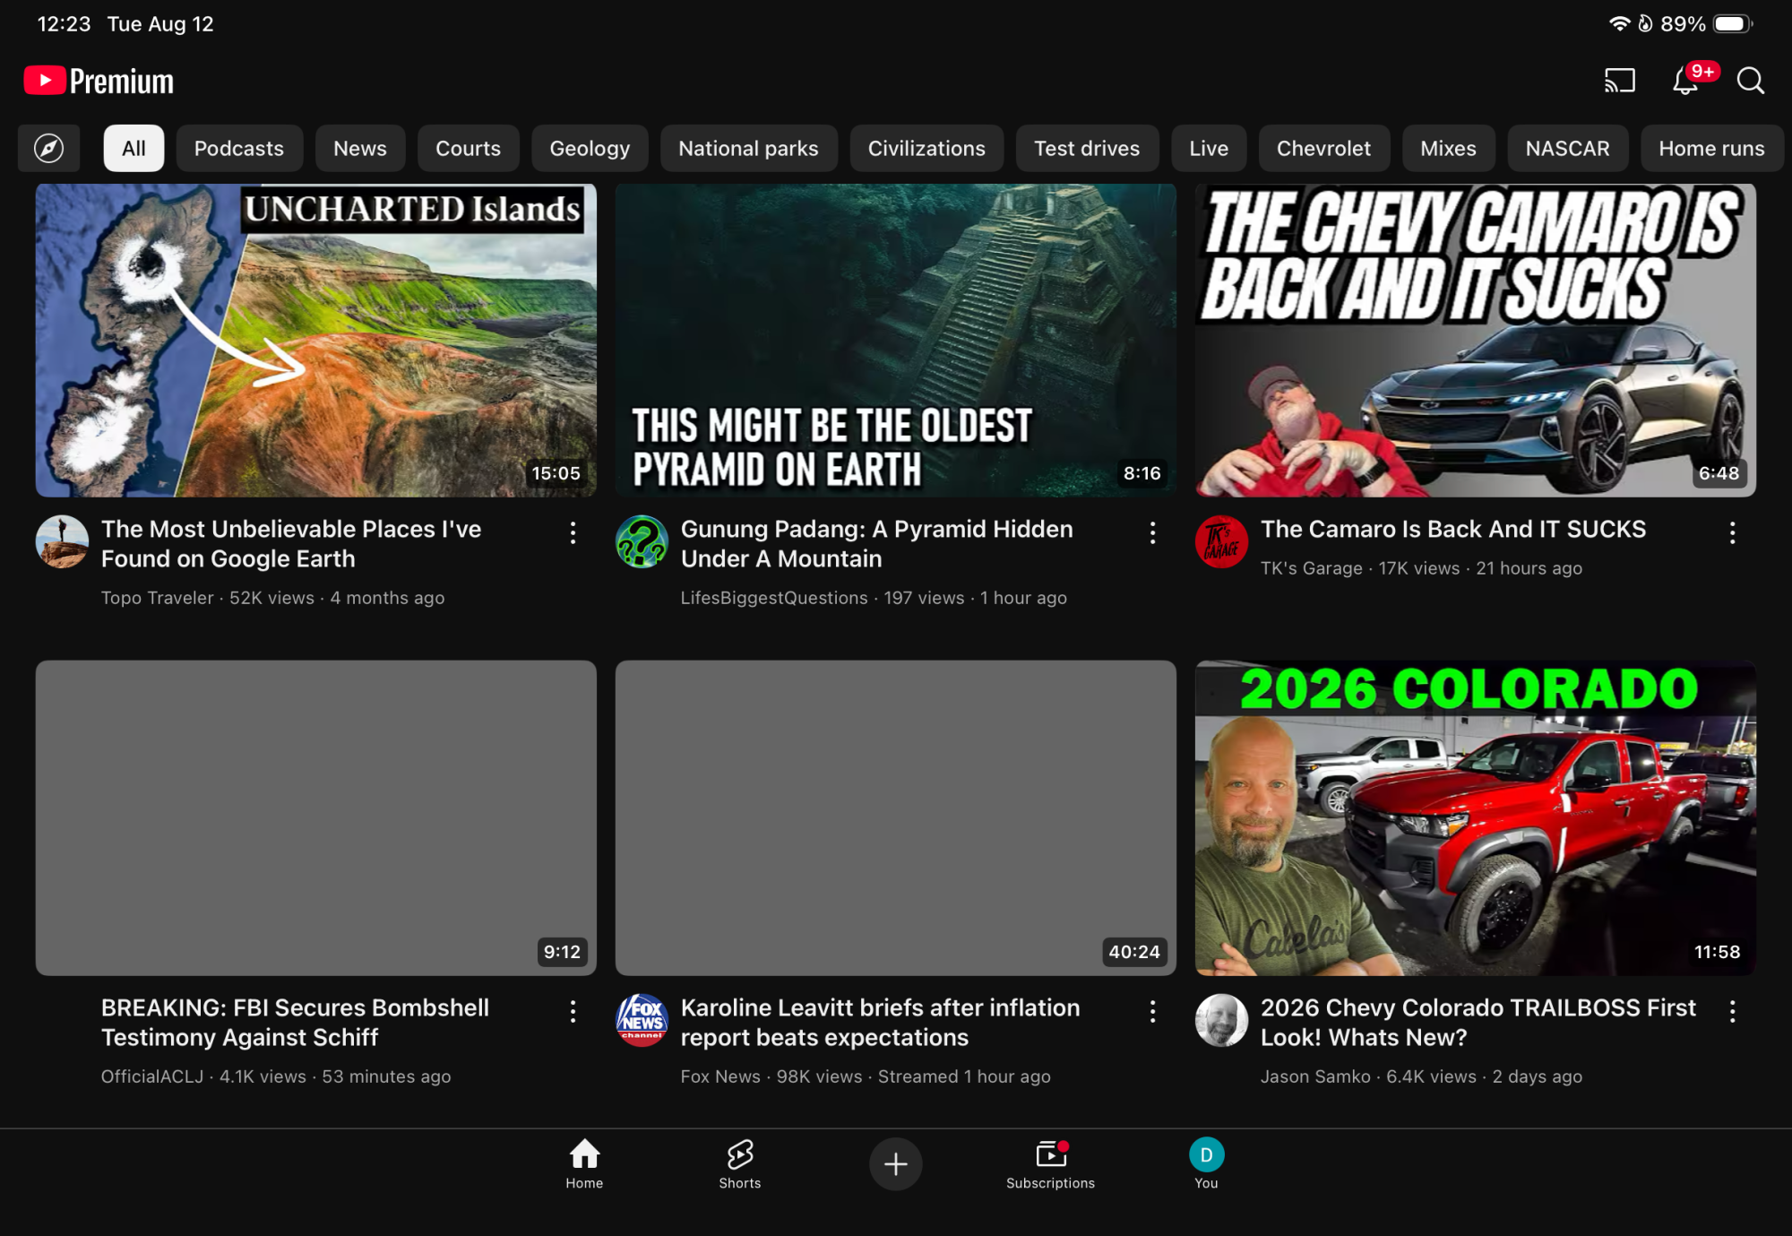Open the Fox News channel avatar
Screen dimensions: 1792x1236
[642, 1020]
